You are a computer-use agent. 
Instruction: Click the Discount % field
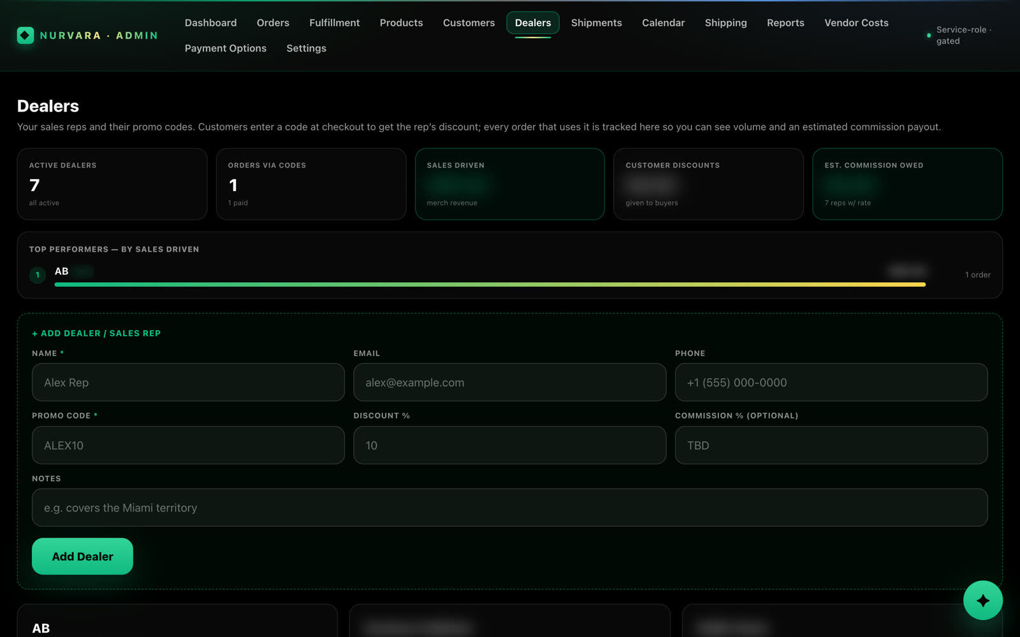510,445
